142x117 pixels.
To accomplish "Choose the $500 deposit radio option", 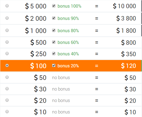I will (x=7, y=42).
